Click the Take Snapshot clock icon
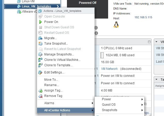The width and height of the screenshot is (164, 116). coord(40,44)
